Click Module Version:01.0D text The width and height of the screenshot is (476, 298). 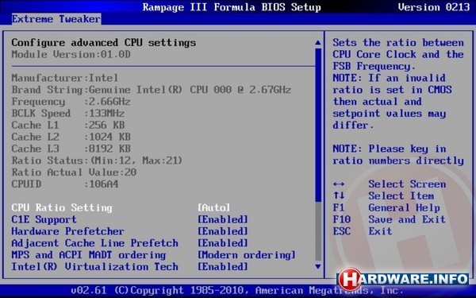pos(71,54)
